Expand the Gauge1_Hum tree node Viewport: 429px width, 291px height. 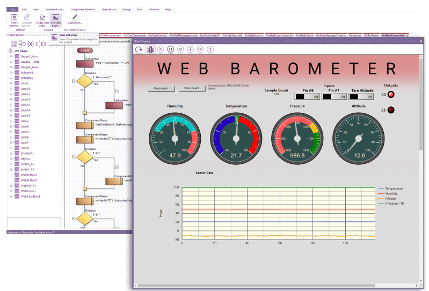coord(11,56)
